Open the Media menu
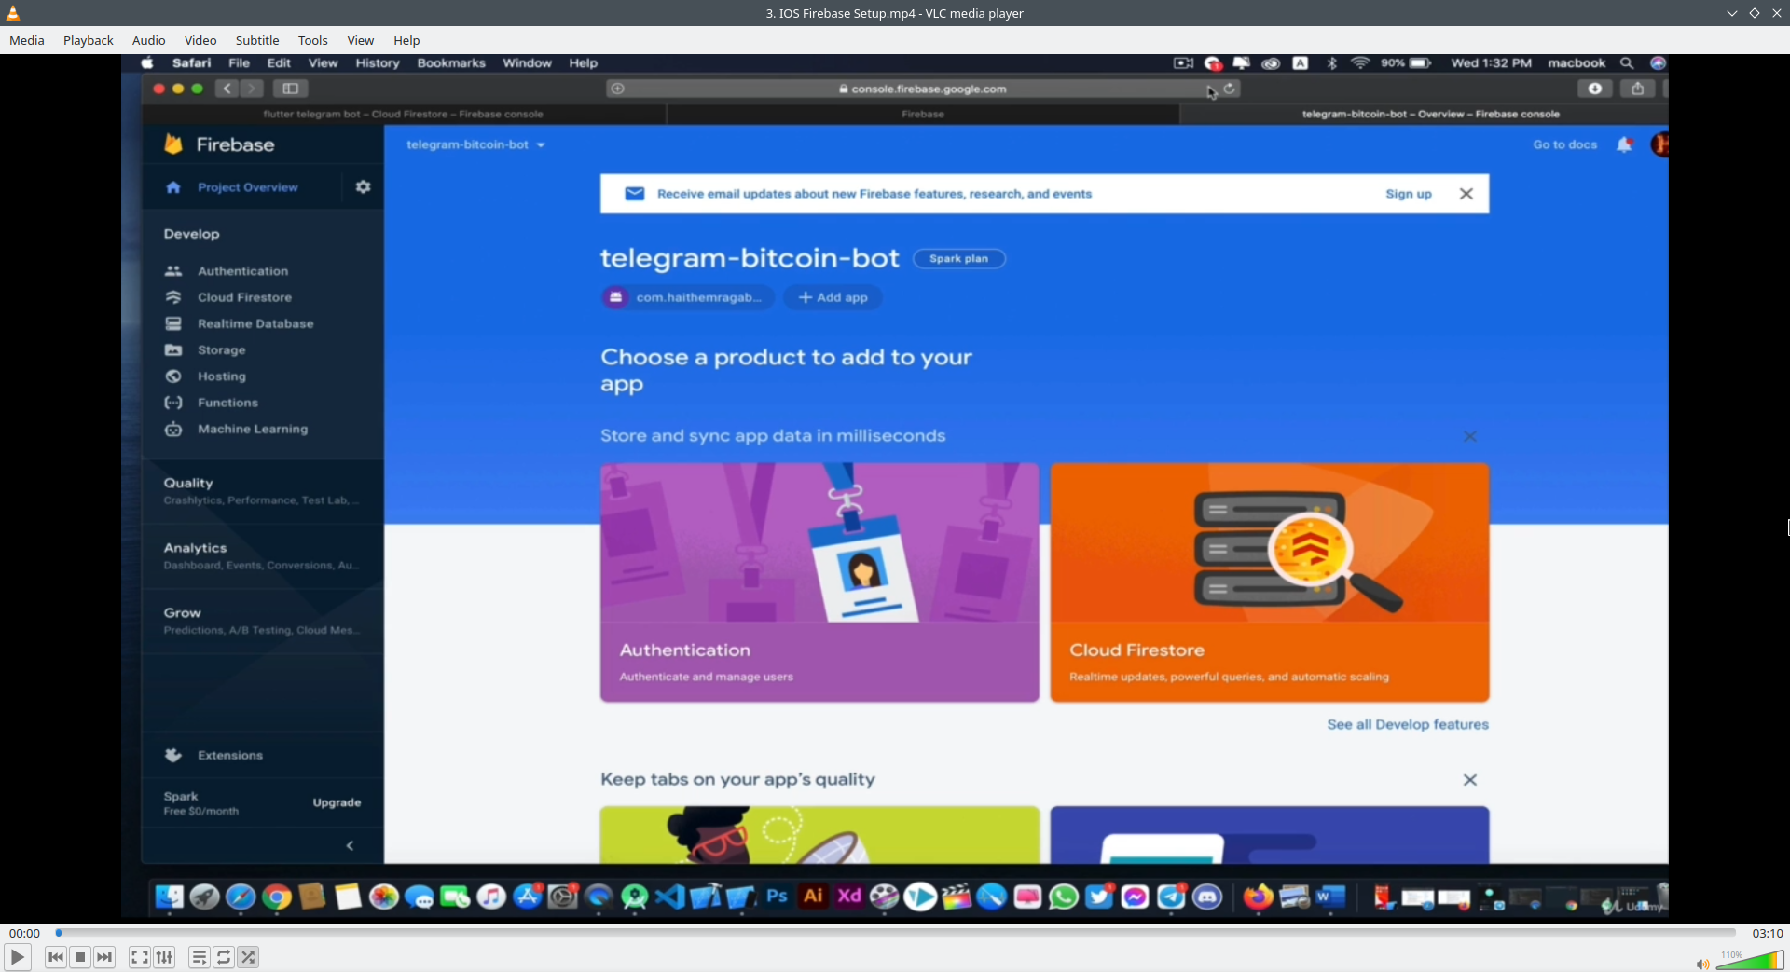The height and width of the screenshot is (972, 1790). click(27, 40)
